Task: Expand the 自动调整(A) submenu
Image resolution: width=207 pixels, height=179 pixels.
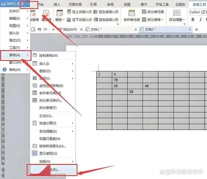Action: 53,131
